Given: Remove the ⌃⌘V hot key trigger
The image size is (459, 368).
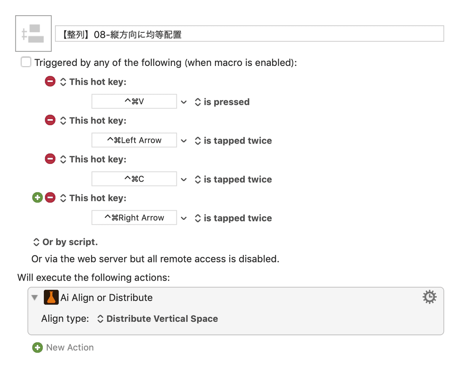Looking at the screenshot, I should click(50, 82).
